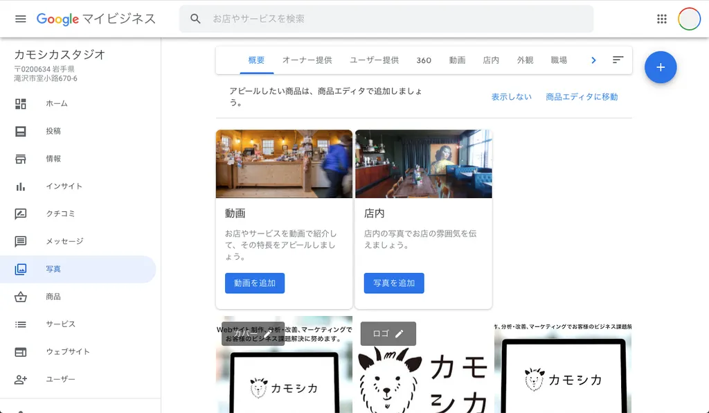Dismiss the banner with 表示しない
The image size is (709, 413).
pos(512,97)
